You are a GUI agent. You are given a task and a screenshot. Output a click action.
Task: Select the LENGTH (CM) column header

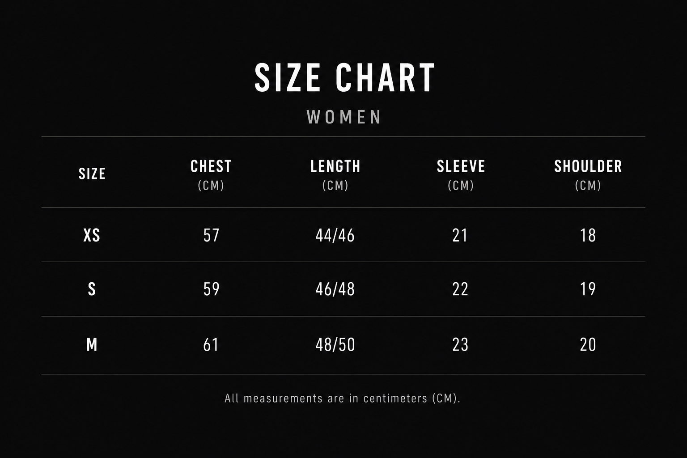pyautogui.click(x=335, y=174)
